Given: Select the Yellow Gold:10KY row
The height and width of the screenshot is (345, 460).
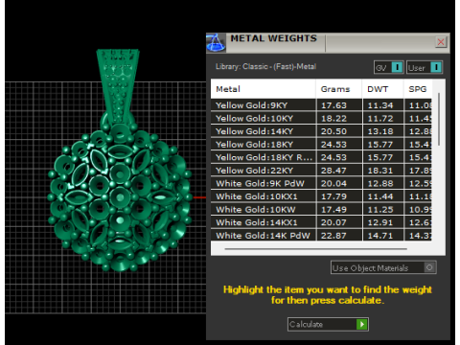Looking at the screenshot, I should coord(321,118).
